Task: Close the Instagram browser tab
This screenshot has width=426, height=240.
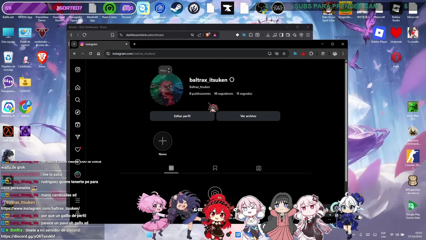Action: coord(126,44)
